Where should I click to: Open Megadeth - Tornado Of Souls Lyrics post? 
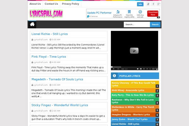tap(57, 79)
